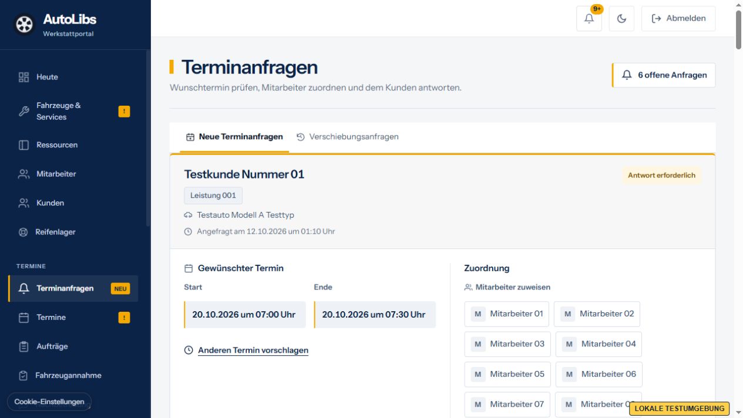Open Fahrzeugannahme in the sidebar
Viewport: 743px width, 418px height.
point(73,376)
